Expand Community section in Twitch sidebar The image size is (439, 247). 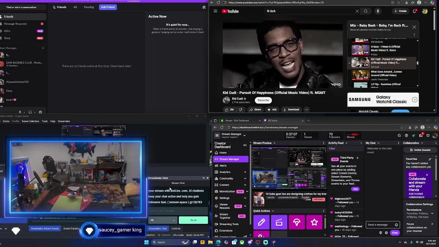click(x=245, y=178)
